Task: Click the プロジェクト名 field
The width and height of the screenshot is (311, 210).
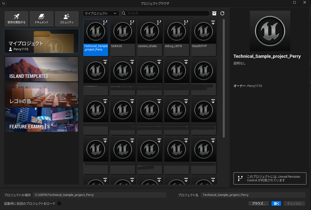Action: pos(253,195)
